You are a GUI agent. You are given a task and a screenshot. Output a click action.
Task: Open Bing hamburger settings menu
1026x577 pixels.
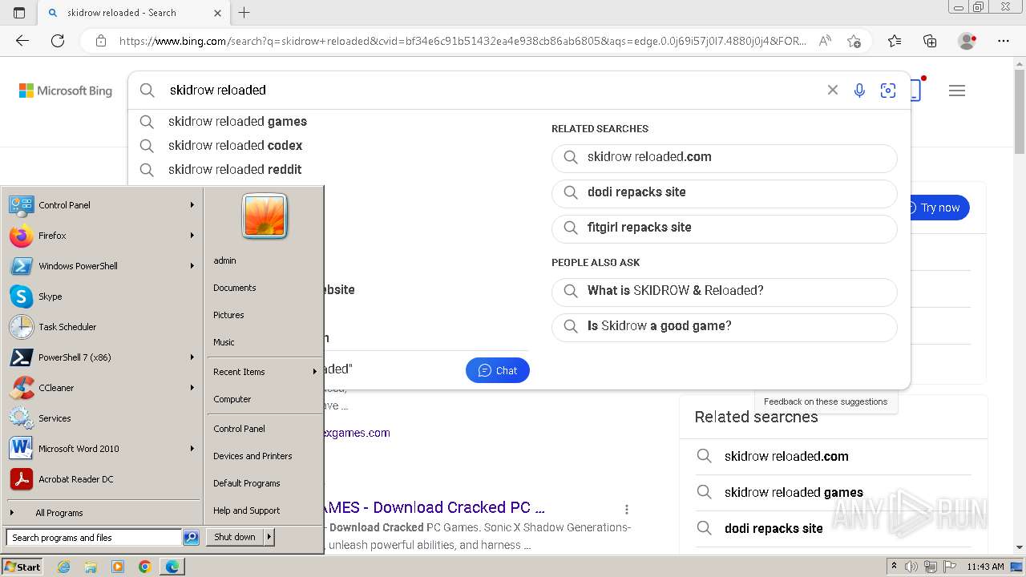point(957,91)
